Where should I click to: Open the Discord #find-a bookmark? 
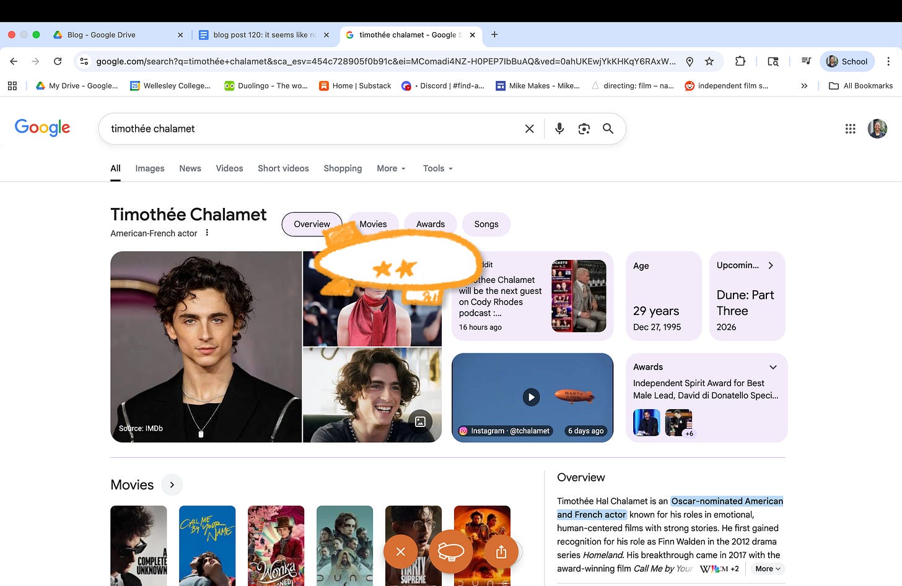443,86
